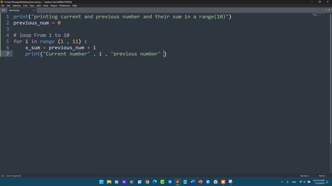Open the purple app icon on taskbar
Viewport: 332px width, 186px height.
125,182
